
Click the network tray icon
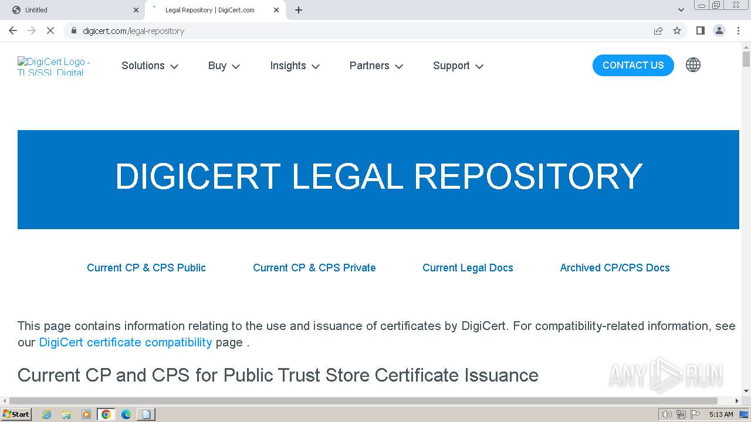tap(681, 414)
